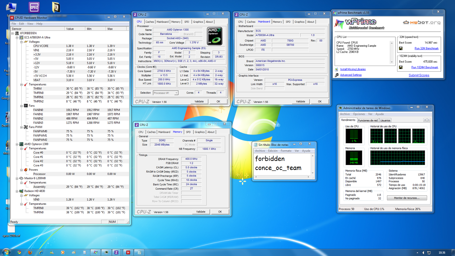This screenshot has height=256, width=455.
Task: Open Opciones menu in Task Manager
Action: 359,114
